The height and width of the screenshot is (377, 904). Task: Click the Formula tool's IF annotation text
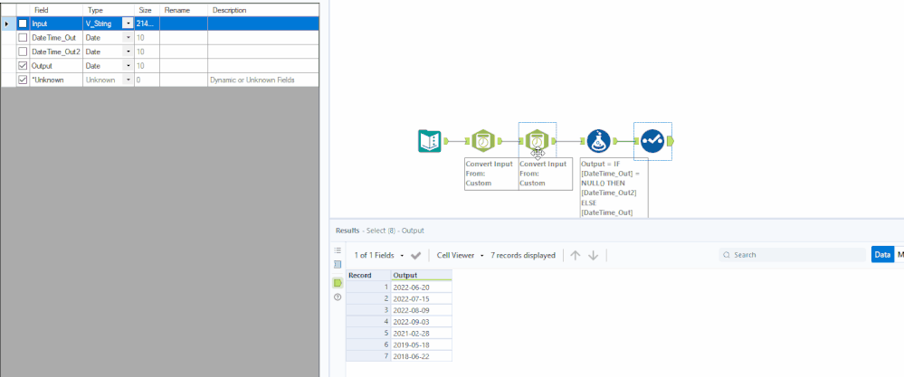614,188
